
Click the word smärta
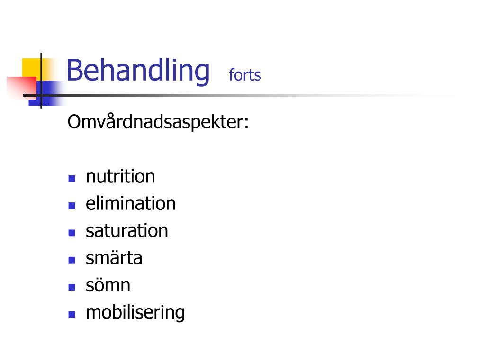pyautogui.click(x=114, y=258)
